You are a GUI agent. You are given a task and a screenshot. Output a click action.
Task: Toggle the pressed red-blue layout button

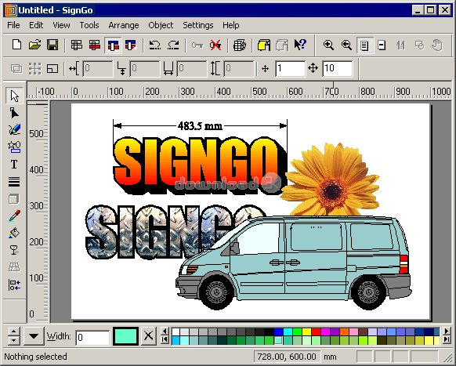pyautogui.click(x=113, y=45)
